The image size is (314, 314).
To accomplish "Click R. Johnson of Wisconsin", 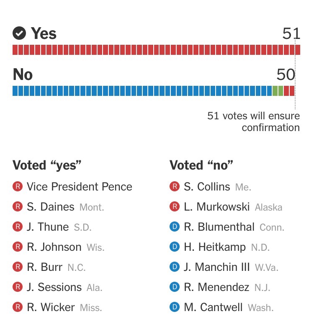I will (54, 247).
